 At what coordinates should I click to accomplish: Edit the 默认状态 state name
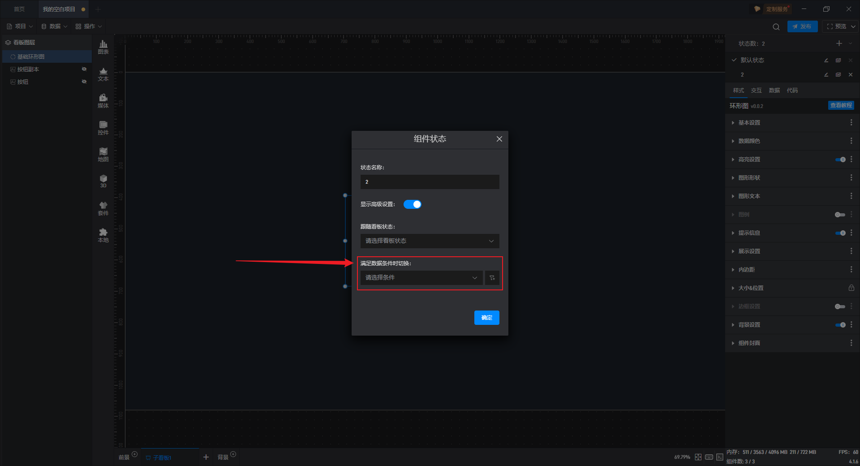click(x=826, y=60)
